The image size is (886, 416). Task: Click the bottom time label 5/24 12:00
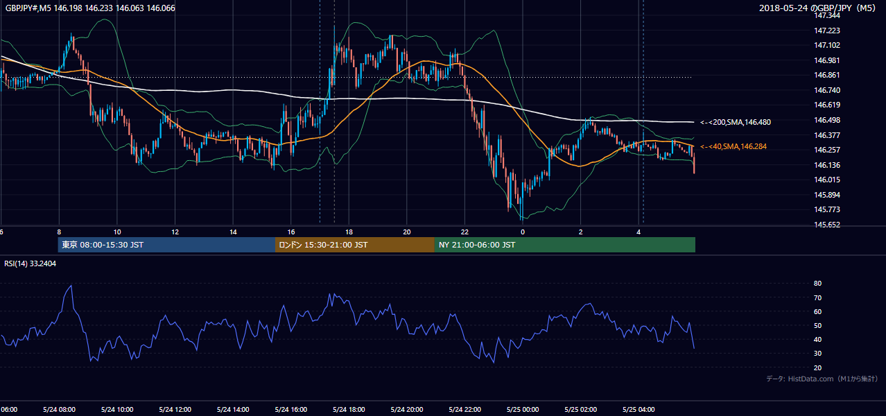[175, 409]
